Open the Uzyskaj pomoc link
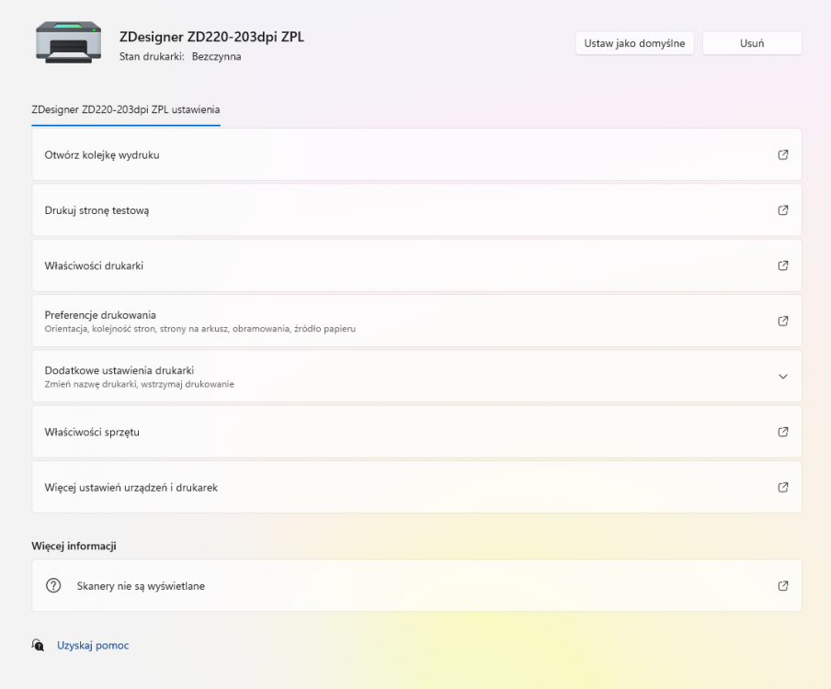Screen dimensions: 831x689 93,645
